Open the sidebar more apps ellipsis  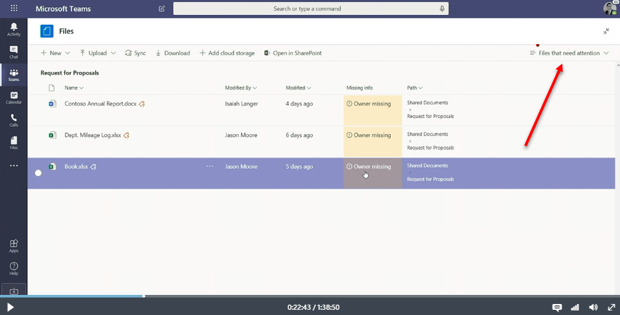click(14, 166)
